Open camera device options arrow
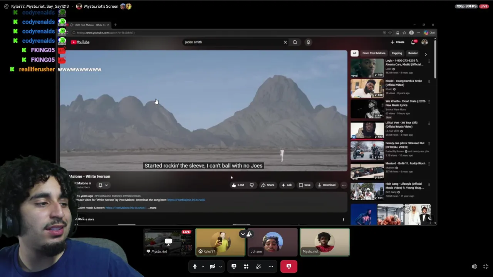The width and height of the screenshot is (493, 277). (x=220, y=266)
